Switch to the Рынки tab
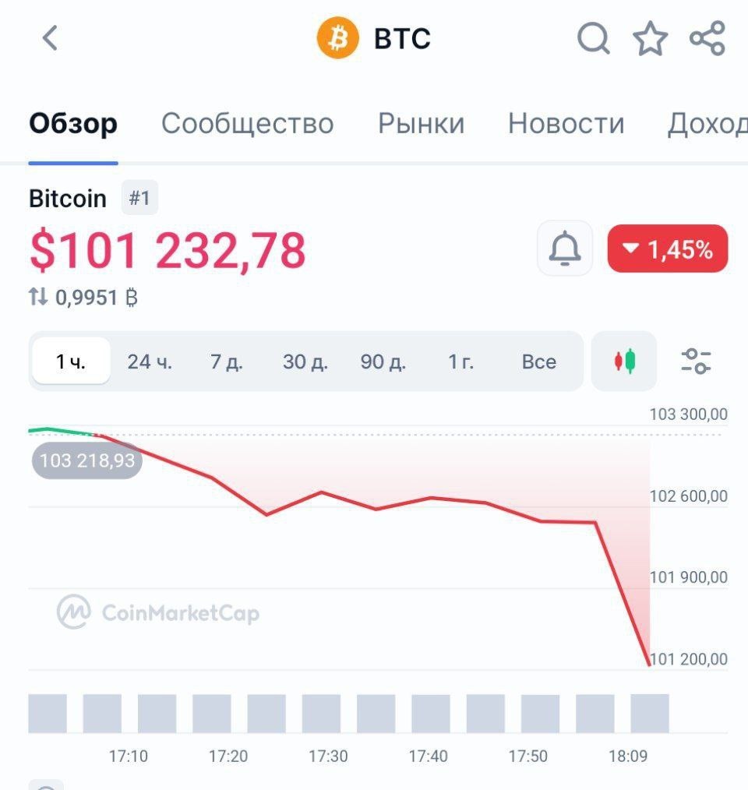Viewport: 748px width, 790px height. (422, 123)
